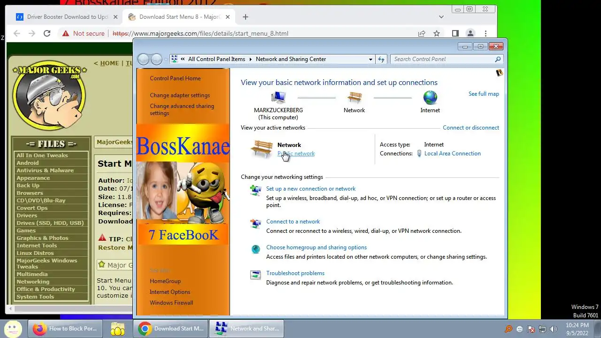Click the Control Panel back arrow button
Viewport: 601px width, 338px height.
(x=143, y=59)
